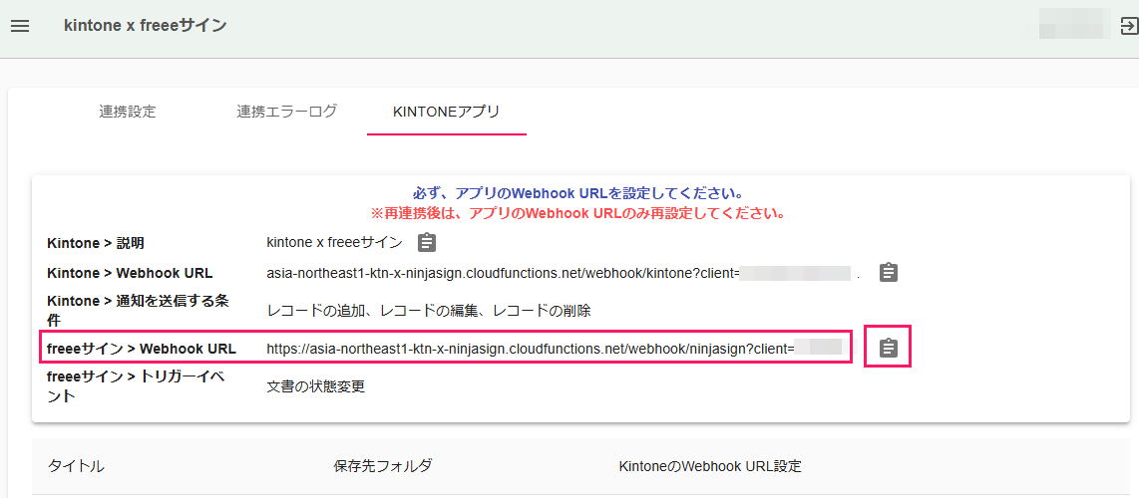Click the blurred user name at top right
The height and width of the screenshot is (498, 1139).
(1075, 23)
